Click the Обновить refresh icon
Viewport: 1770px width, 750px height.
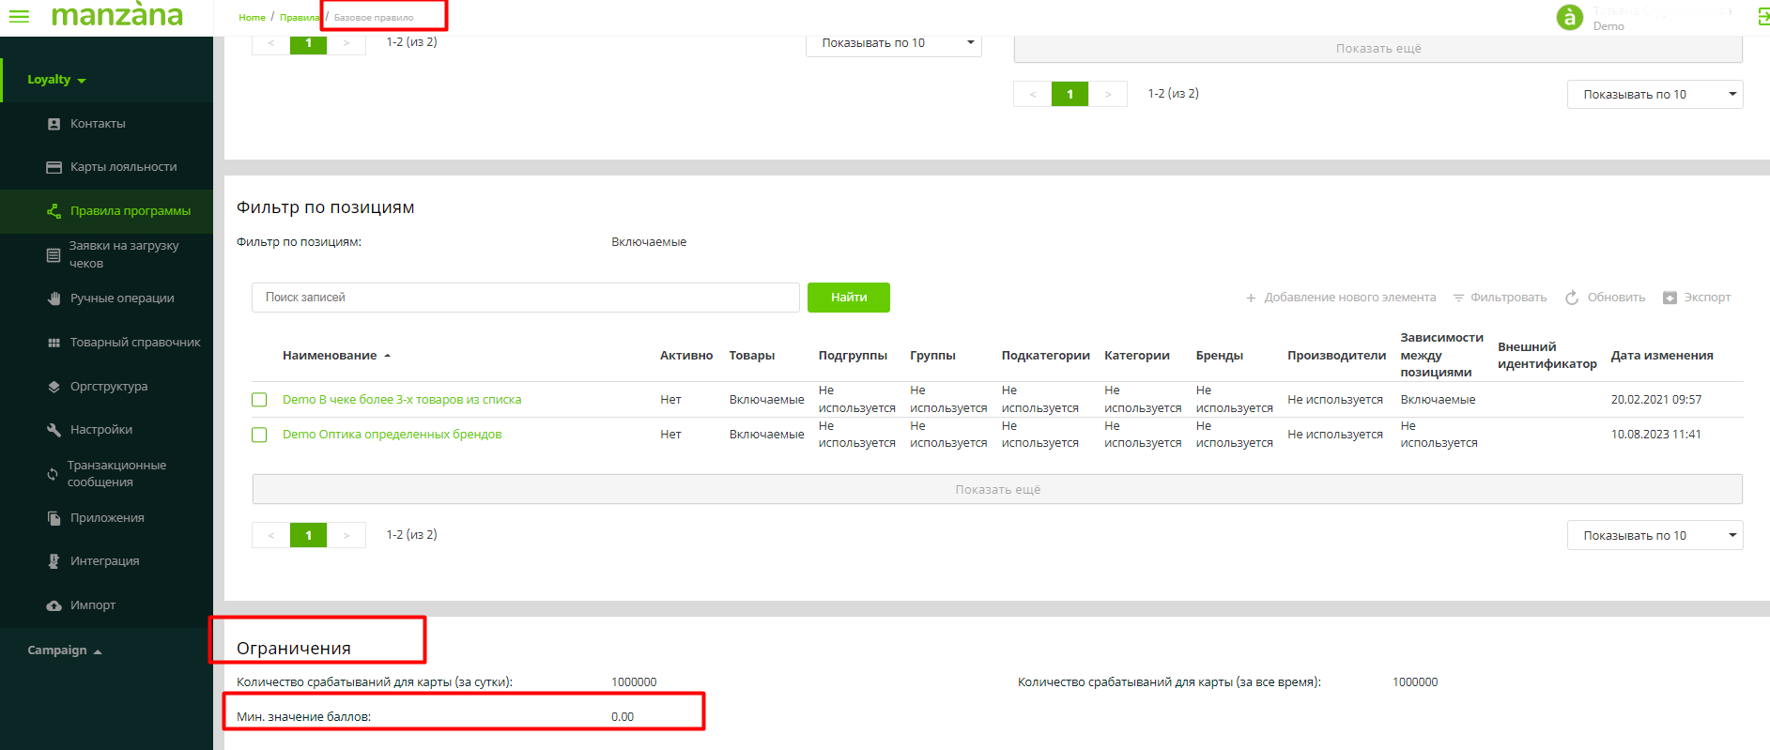1572,298
